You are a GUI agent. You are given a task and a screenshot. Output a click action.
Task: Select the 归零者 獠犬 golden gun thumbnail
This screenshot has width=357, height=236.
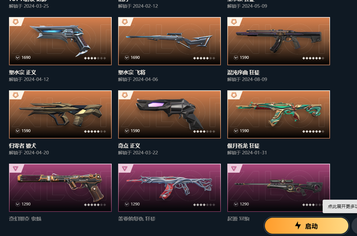(60, 114)
